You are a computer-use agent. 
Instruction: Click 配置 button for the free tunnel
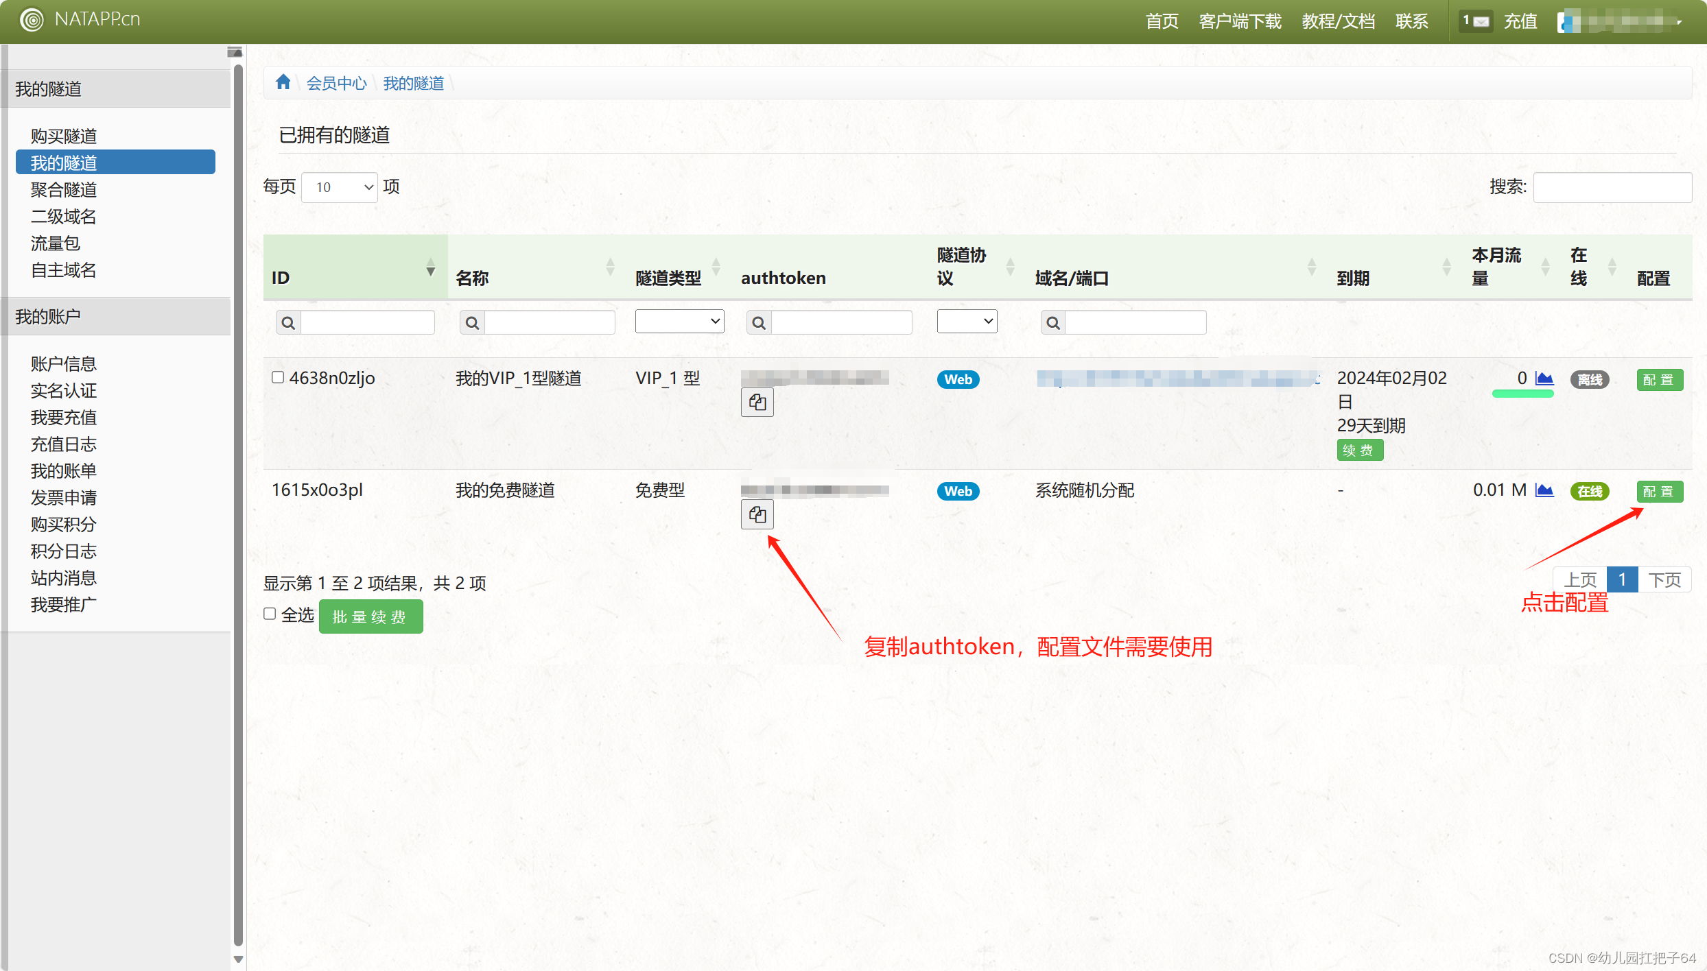point(1659,491)
